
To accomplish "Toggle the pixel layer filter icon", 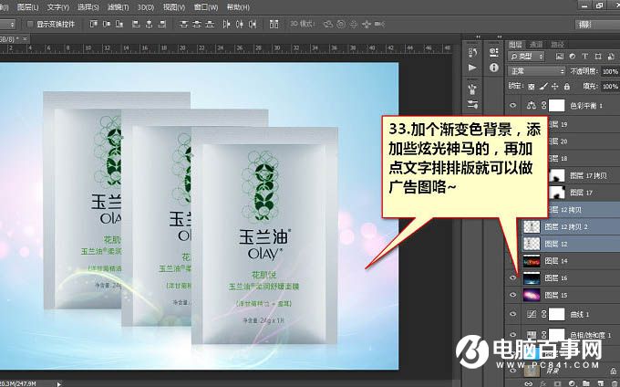I will tap(560, 57).
